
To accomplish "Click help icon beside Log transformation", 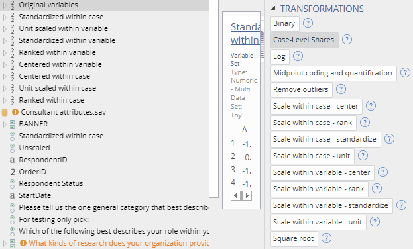I will pos(298,56).
